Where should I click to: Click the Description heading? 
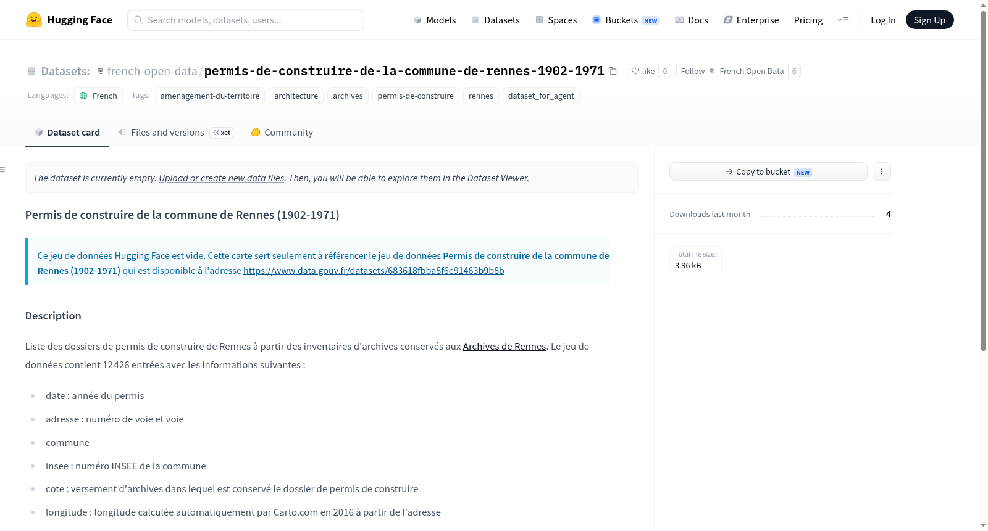[53, 316]
